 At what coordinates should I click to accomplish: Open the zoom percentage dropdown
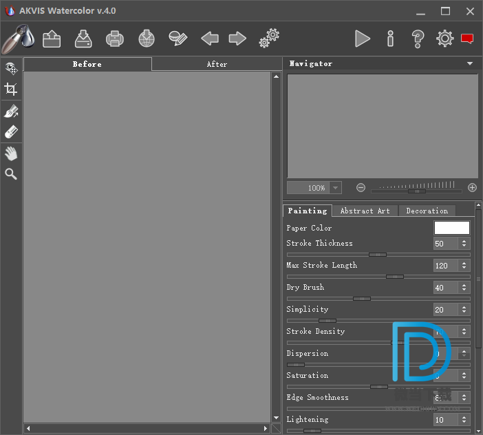click(x=335, y=188)
